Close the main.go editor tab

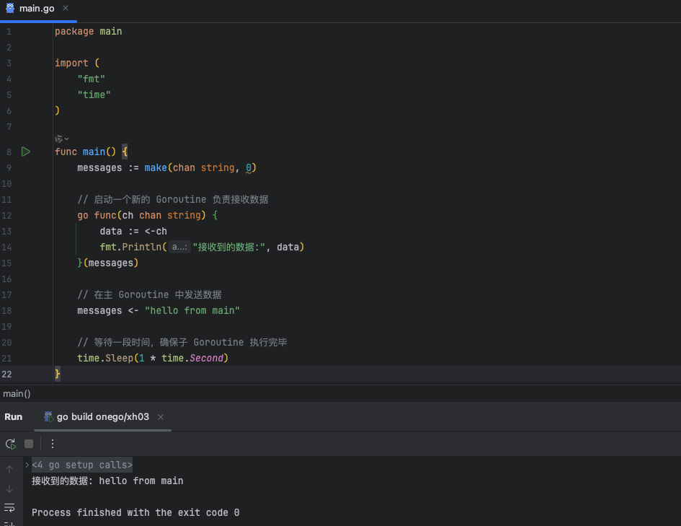coord(66,8)
